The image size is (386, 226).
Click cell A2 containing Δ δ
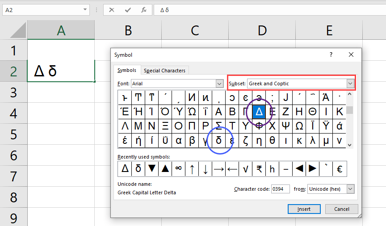coord(61,71)
